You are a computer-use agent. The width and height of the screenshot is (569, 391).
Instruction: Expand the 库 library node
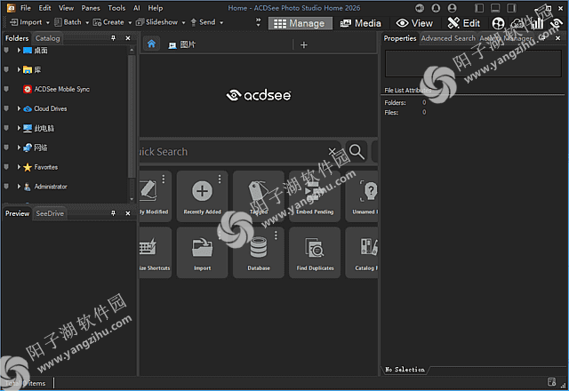click(x=19, y=69)
